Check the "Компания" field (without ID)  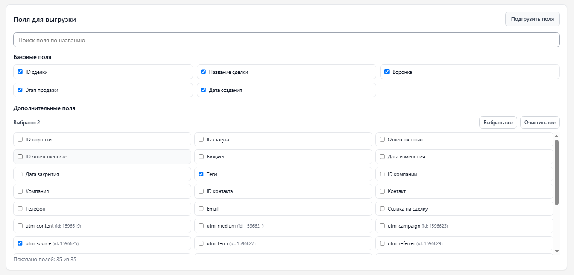click(x=20, y=191)
